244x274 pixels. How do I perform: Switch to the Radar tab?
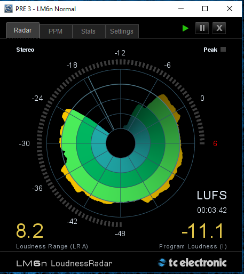(x=23, y=30)
